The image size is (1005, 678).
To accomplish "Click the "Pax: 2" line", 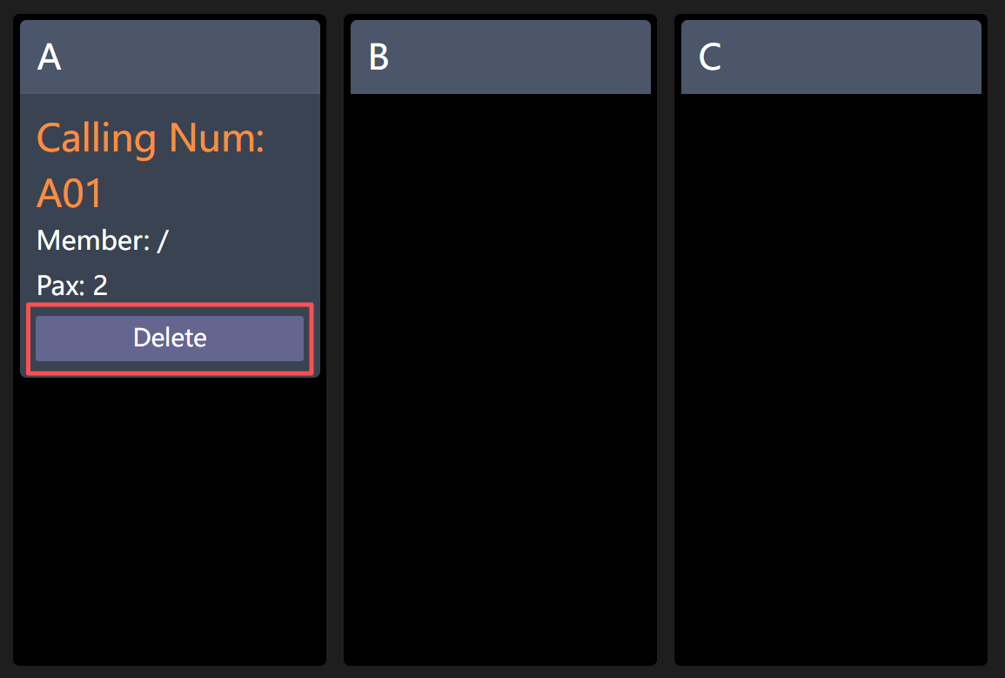I will coord(72,285).
